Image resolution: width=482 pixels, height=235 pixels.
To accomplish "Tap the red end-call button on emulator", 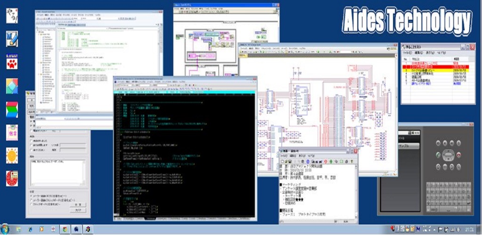I will click(x=458, y=154).
